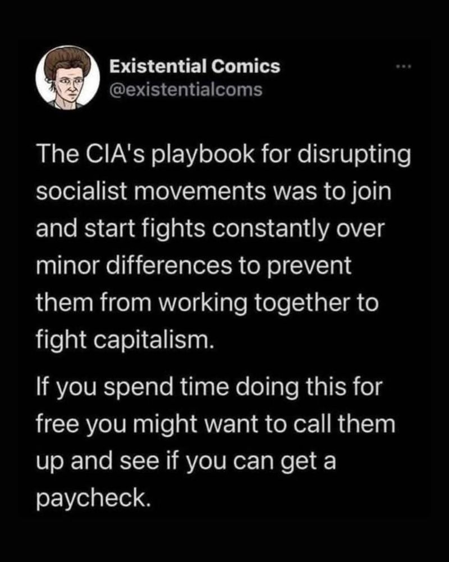Click the final word 'paycheck.'
Image resolution: width=449 pixels, height=562 pixels.
tap(93, 500)
